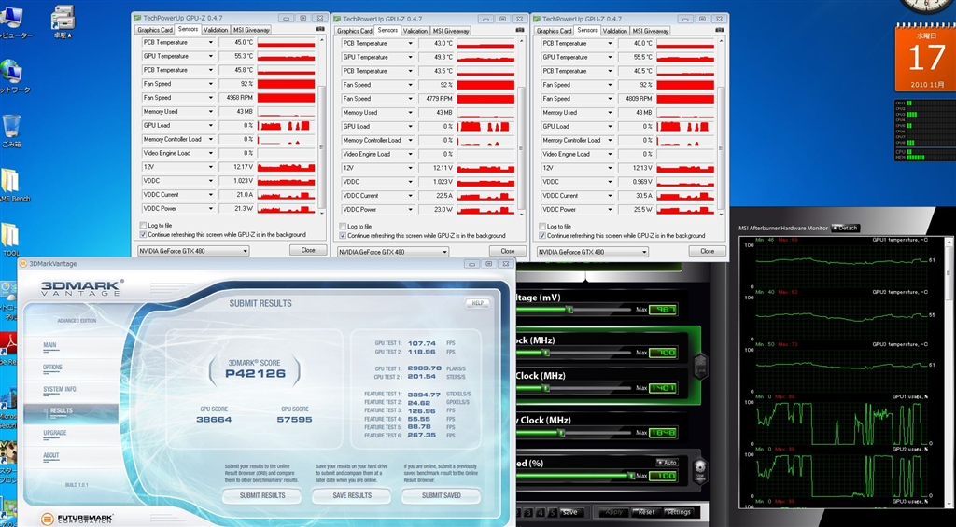The height and width of the screenshot is (527, 956).
Task: Expand GPU Temperature dropdown in leftmost GPU-Z
Action: click(x=211, y=56)
